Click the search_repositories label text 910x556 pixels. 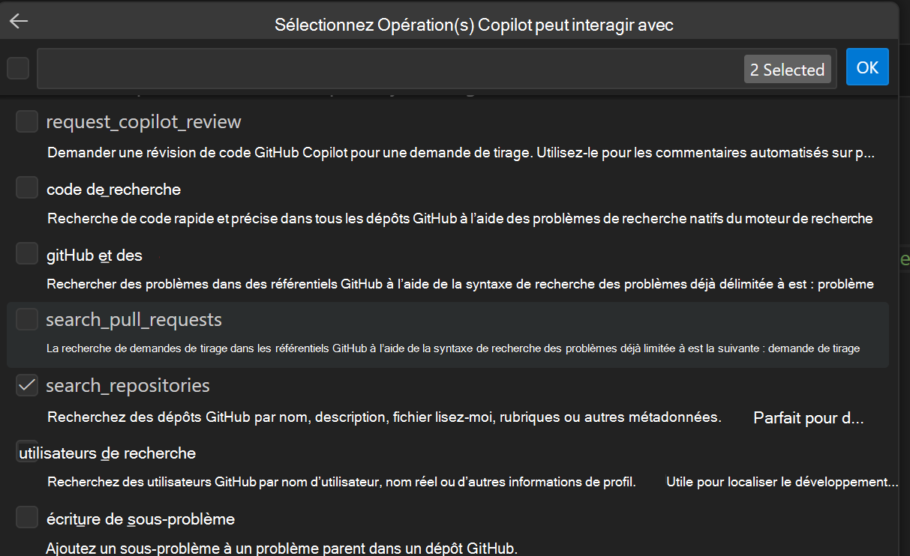click(x=127, y=384)
